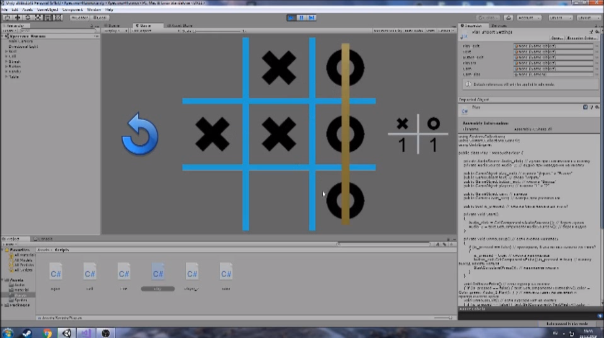Adjust the Game view Scale slider
Screen dimensions: 604x338
pyautogui.click(x=218, y=31)
